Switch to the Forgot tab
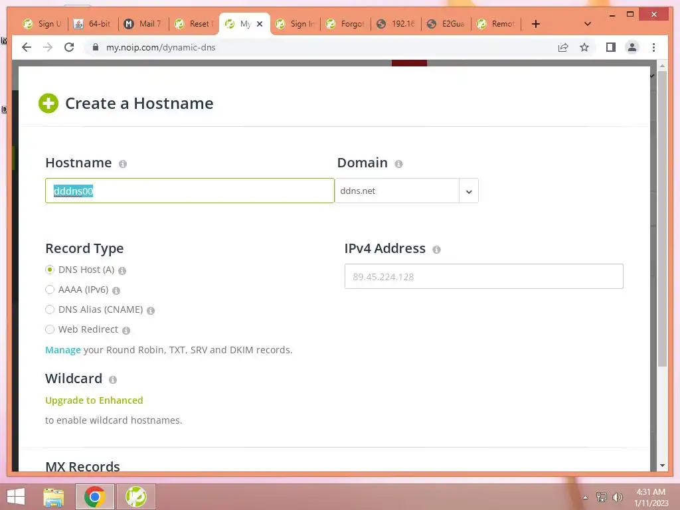The width and height of the screenshot is (680, 510). (x=345, y=24)
